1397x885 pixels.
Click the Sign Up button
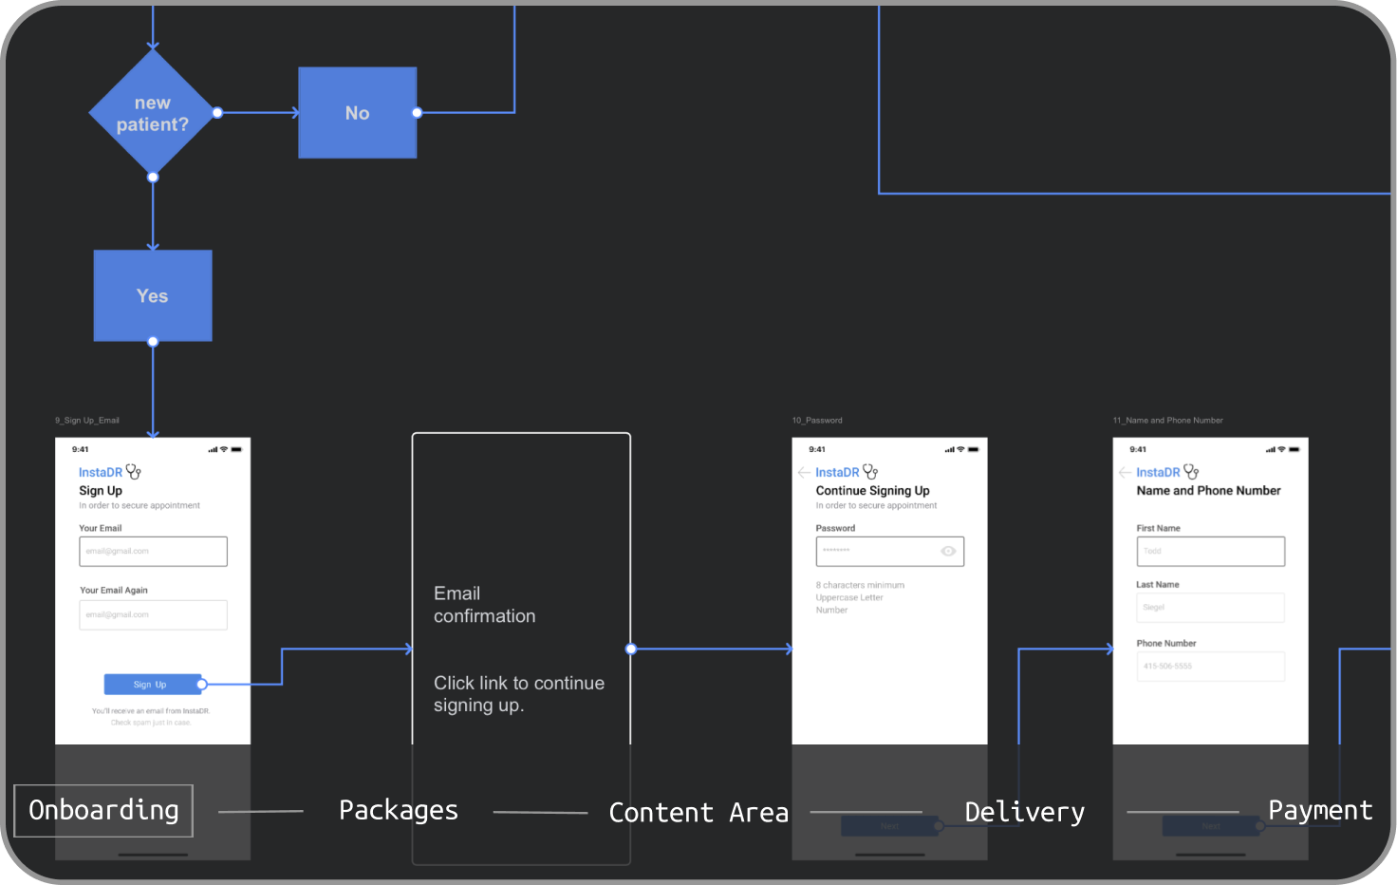[152, 685]
